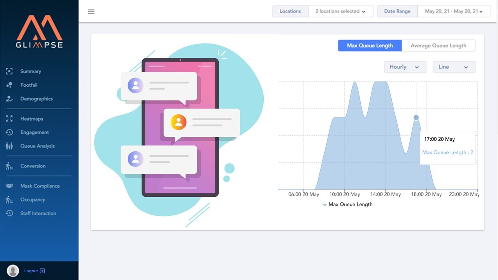
Task: Click the Date Range button
Action: (x=397, y=11)
